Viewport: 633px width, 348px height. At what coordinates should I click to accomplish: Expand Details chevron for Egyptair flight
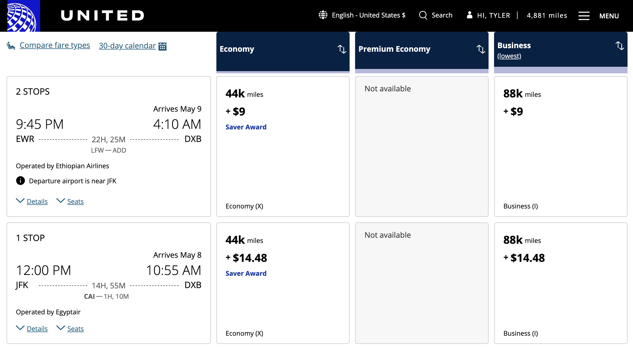coord(20,328)
